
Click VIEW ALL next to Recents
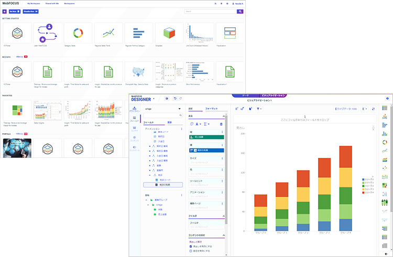click(x=19, y=57)
